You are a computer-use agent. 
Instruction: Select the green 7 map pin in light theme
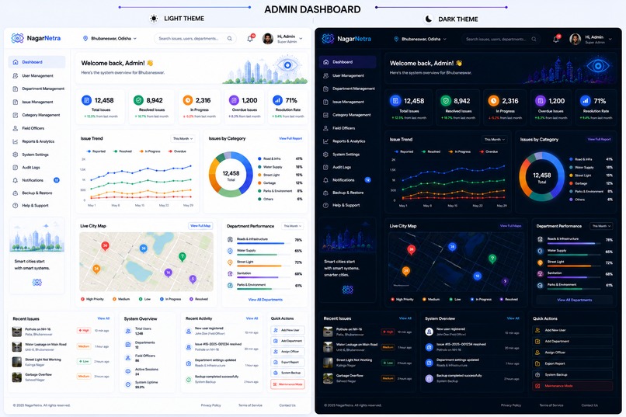click(182, 257)
